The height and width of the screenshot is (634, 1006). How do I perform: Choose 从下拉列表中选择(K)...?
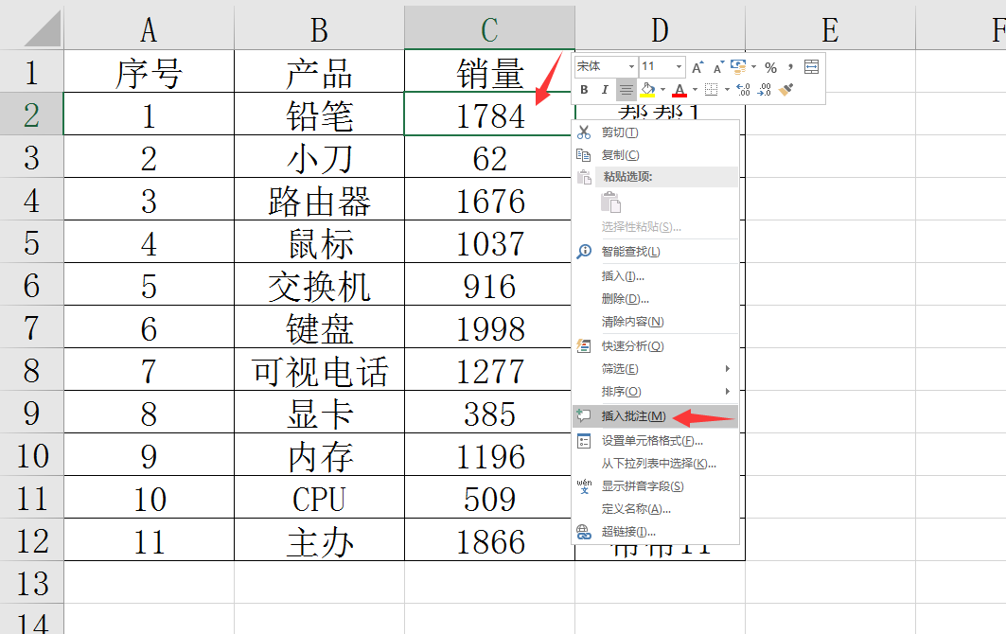click(655, 464)
